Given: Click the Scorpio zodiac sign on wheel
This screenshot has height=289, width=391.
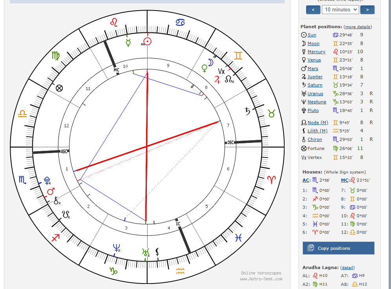Looking at the screenshot, I should pos(22,180).
